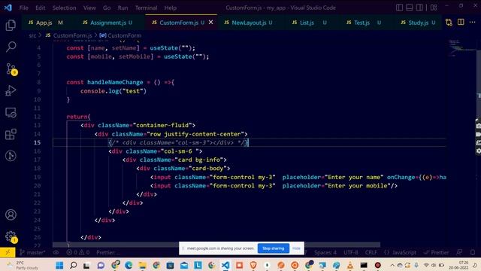The width and height of the screenshot is (481, 271).
Task: Open the Selection menu
Action: click(x=64, y=8)
